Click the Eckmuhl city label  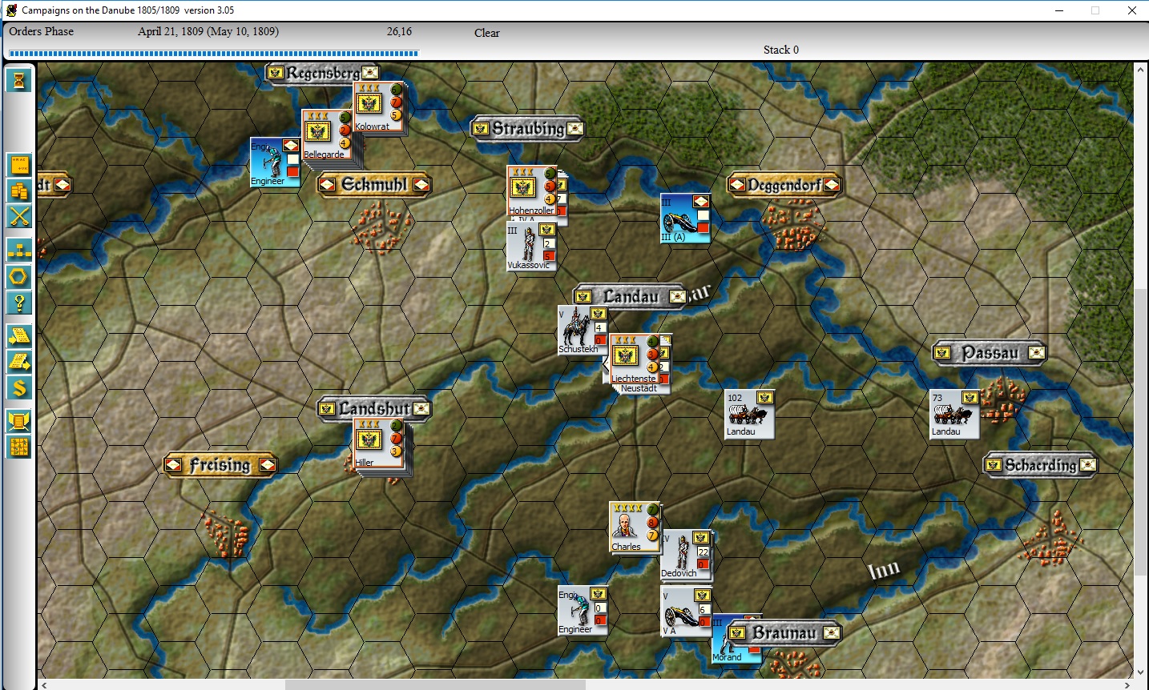[374, 185]
